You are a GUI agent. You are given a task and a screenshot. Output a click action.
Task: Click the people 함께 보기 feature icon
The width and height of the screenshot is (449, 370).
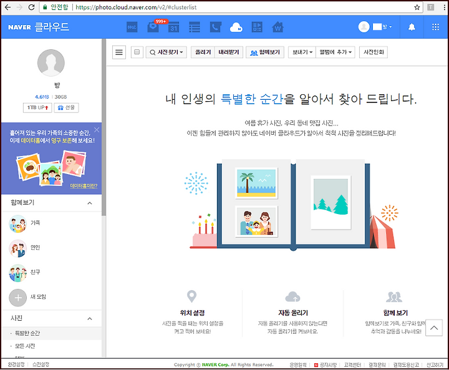coord(394,297)
